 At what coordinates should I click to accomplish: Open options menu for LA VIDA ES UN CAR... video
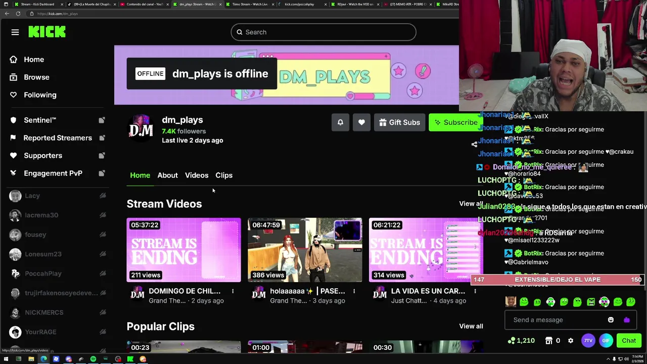tap(475, 291)
